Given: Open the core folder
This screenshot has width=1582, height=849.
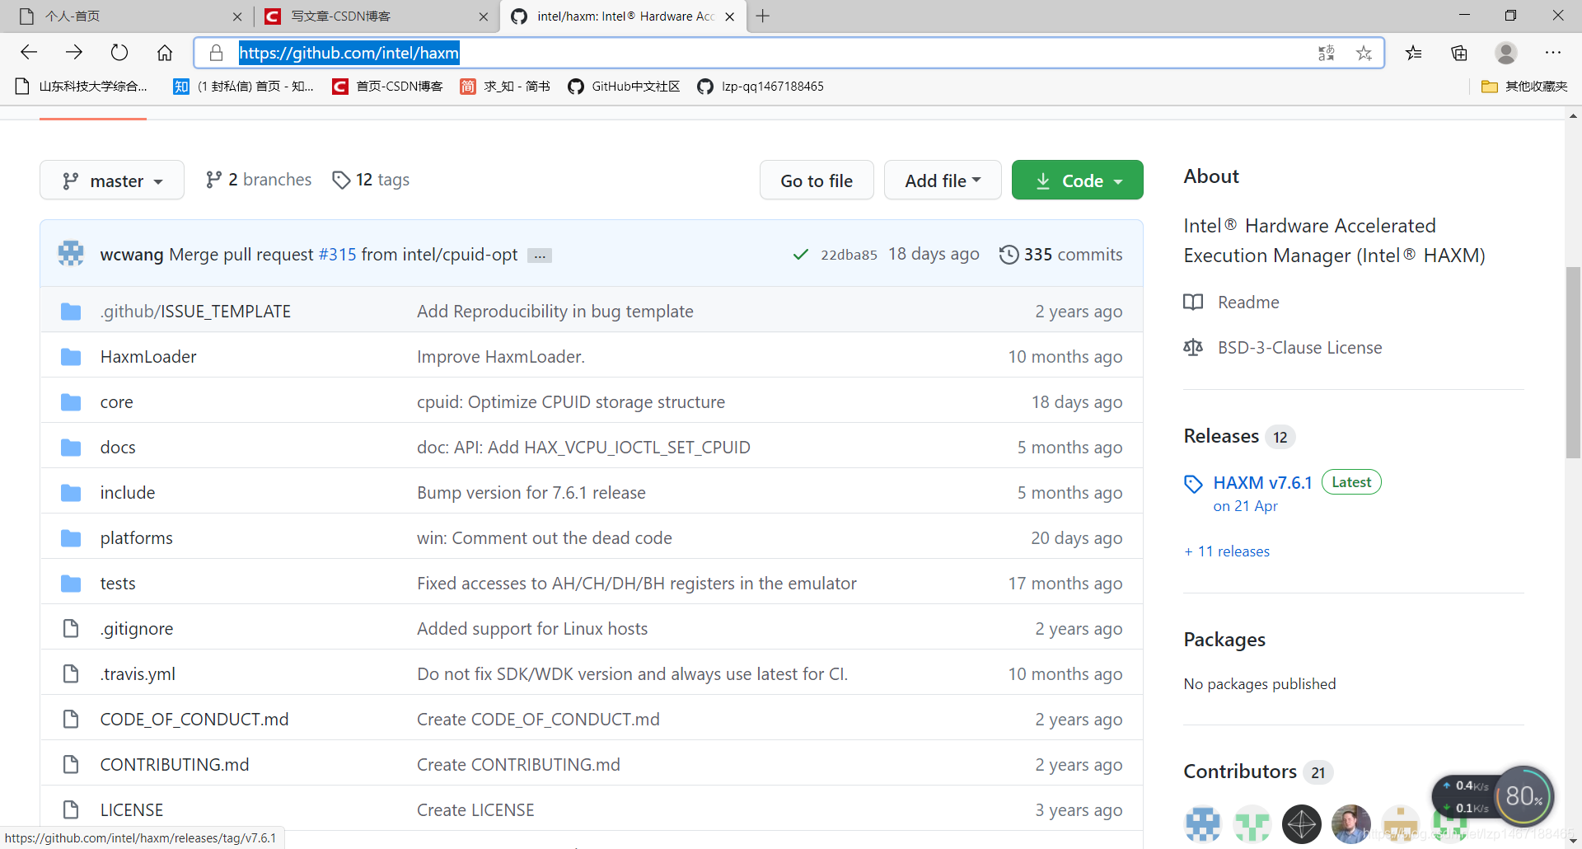Looking at the screenshot, I should click(116, 402).
